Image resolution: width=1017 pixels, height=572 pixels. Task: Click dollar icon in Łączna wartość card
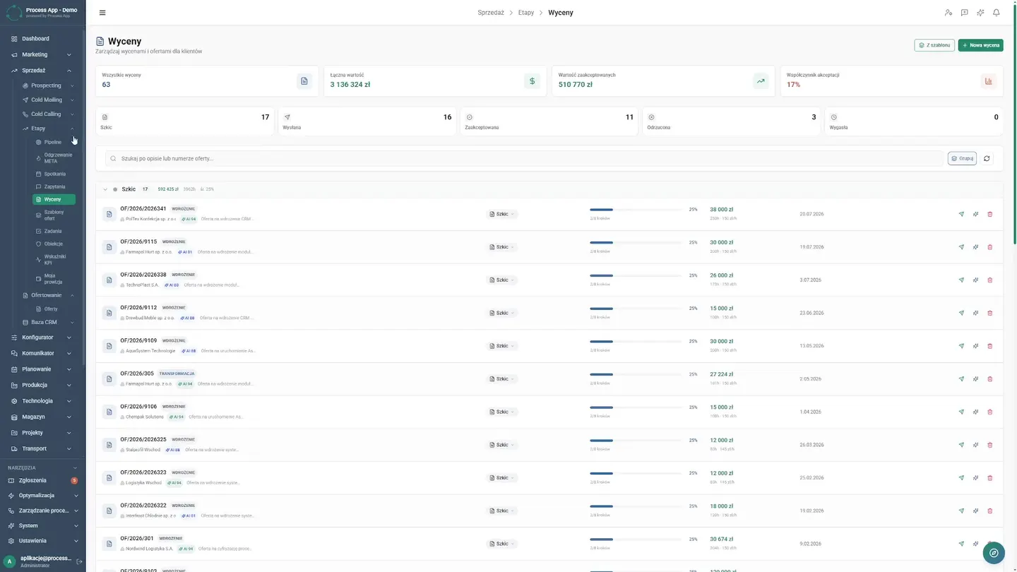pos(533,81)
